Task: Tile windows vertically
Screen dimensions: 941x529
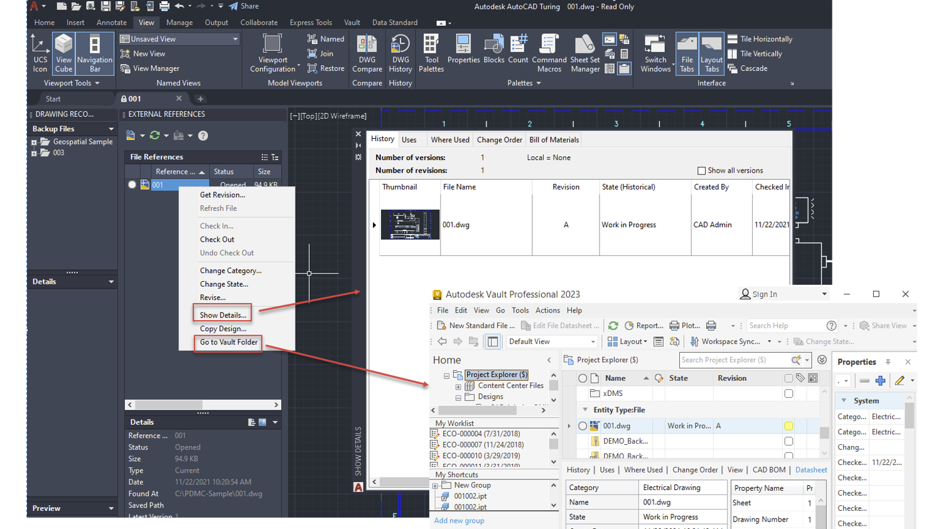Action: [x=755, y=54]
